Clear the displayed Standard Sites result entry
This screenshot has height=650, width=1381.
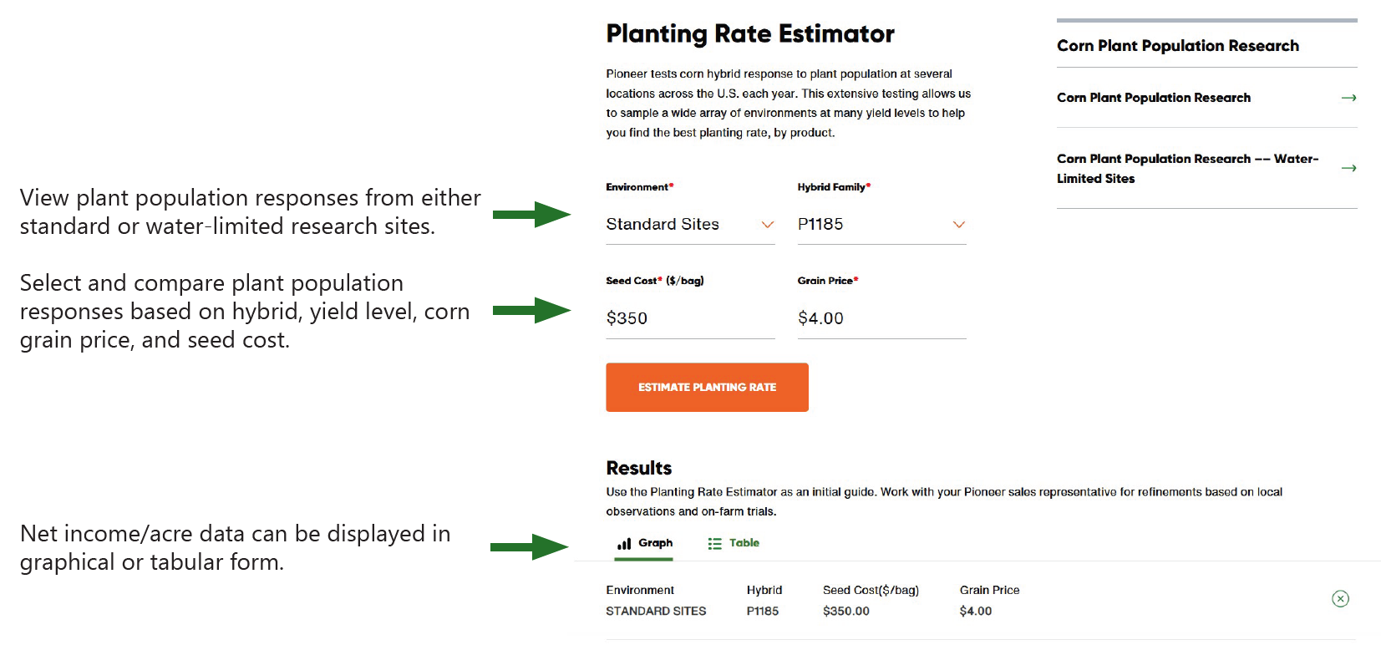pos(1340,599)
